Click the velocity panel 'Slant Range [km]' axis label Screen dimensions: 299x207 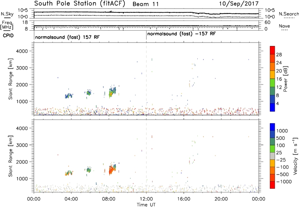coord(10,156)
